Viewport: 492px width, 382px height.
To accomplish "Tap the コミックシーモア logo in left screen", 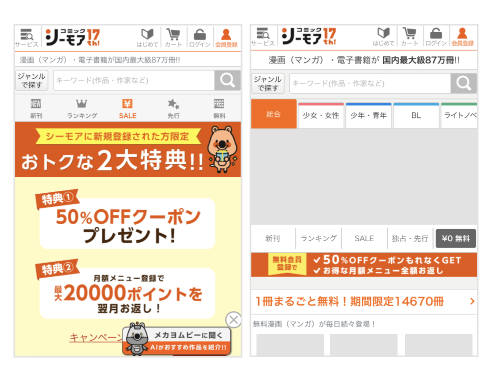I will point(72,37).
